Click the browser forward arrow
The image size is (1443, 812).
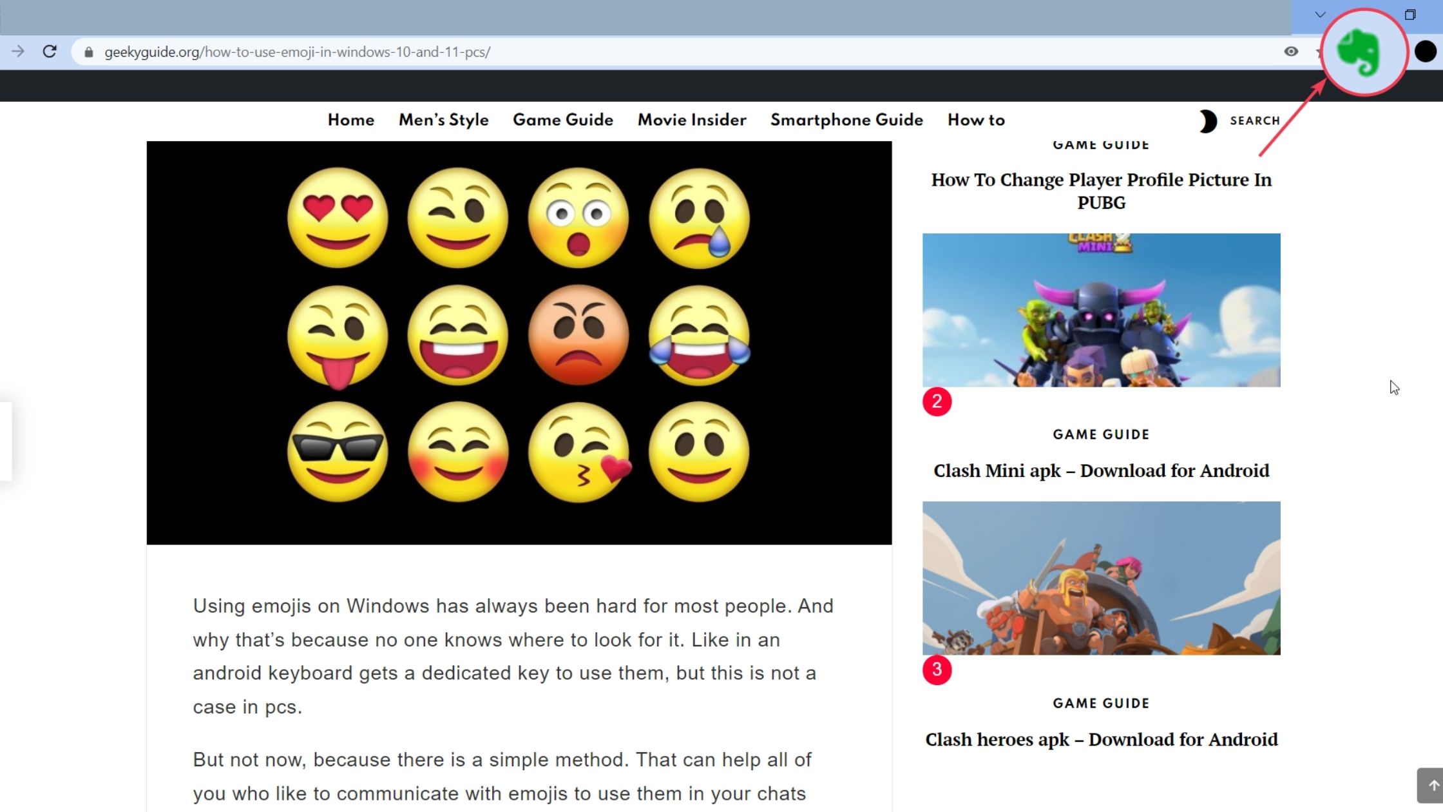point(18,52)
